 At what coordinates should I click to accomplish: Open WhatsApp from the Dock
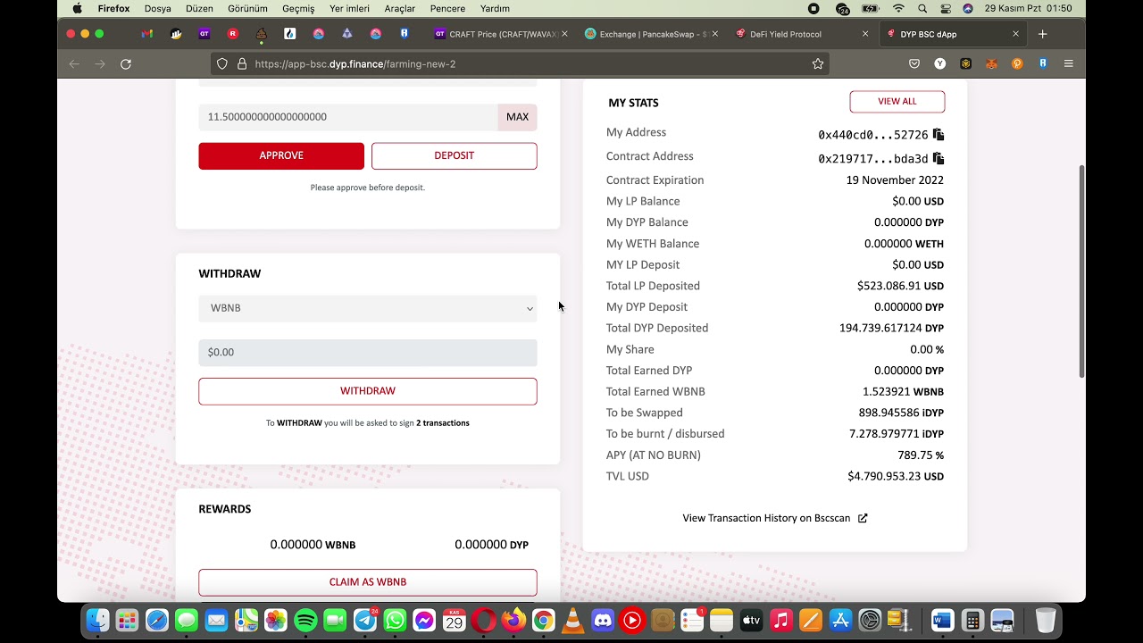(x=395, y=620)
